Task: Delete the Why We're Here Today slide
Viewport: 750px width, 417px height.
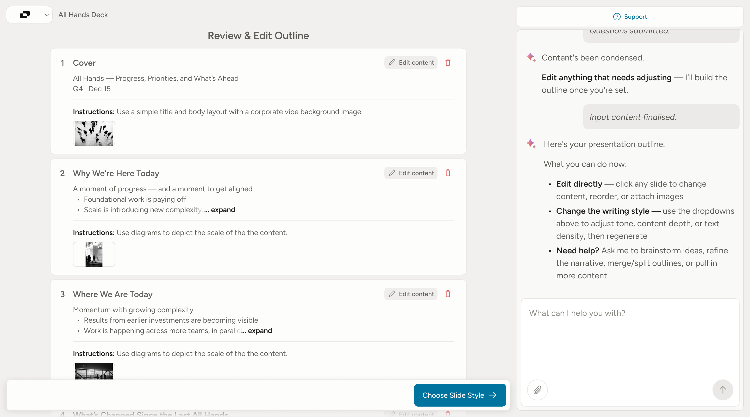Action: [x=448, y=173]
